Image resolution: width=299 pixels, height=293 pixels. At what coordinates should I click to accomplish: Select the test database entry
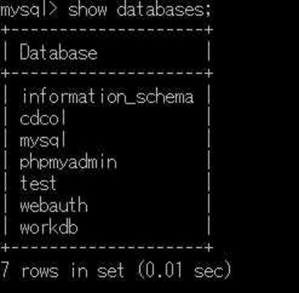click(x=38, y=183)
